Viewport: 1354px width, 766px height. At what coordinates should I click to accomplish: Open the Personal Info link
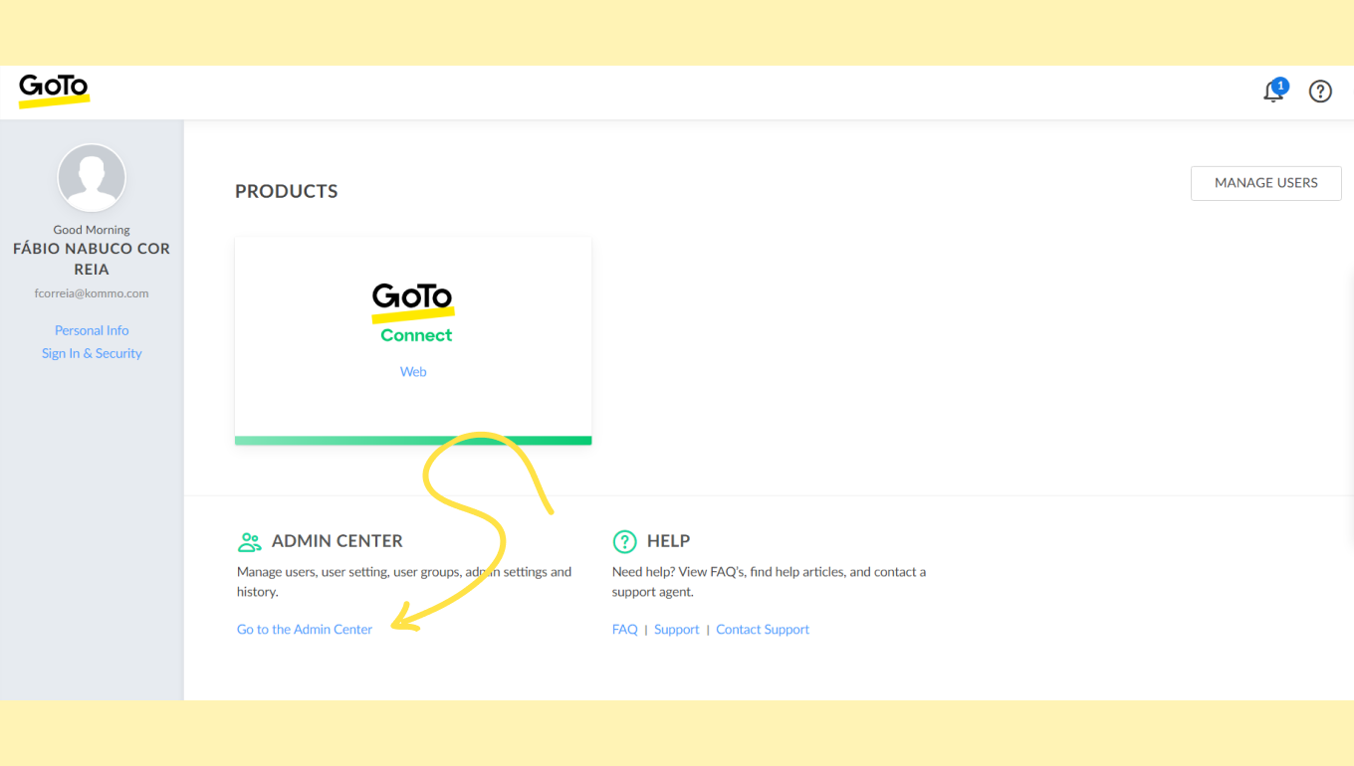92,330
